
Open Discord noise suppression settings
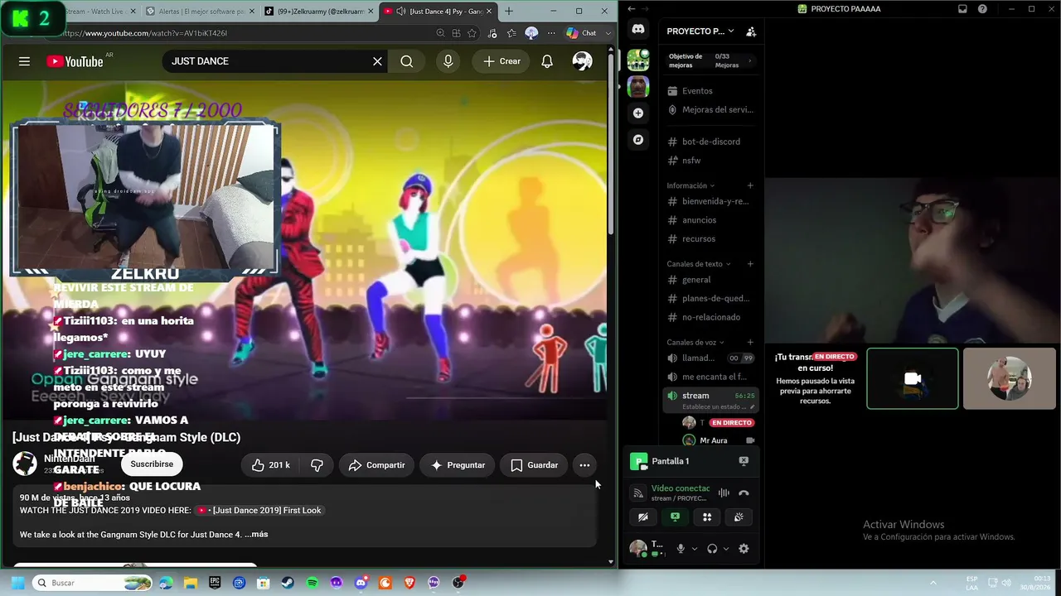(x=724, y=493)
